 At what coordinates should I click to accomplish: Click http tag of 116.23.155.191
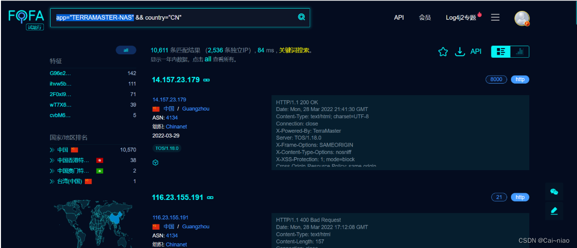520,198
